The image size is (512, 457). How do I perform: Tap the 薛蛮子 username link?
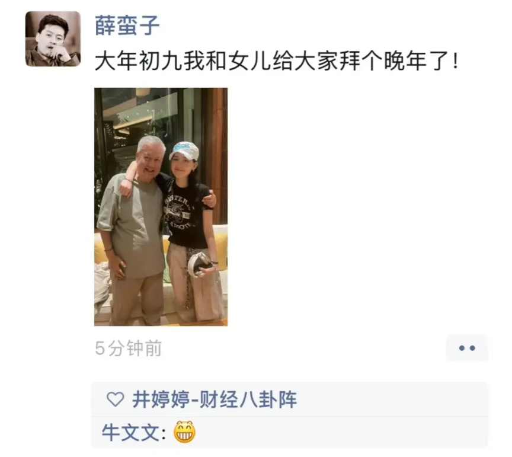(x=127, y=25)
